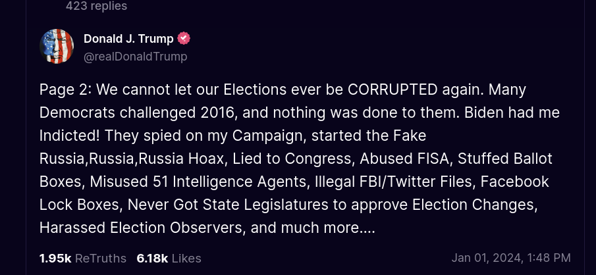Click the "ReTruths" label text
The width and height of the screenshot is (596, 275).
click(101, 258)
